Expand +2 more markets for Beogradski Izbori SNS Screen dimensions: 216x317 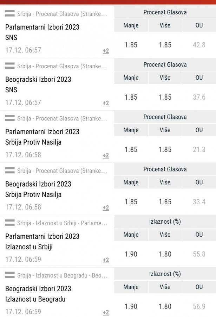[x=106, y=103]
